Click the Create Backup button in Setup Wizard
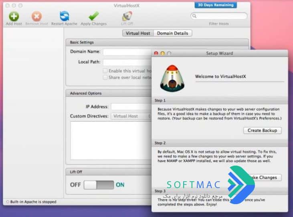 (x=263, y=131)
